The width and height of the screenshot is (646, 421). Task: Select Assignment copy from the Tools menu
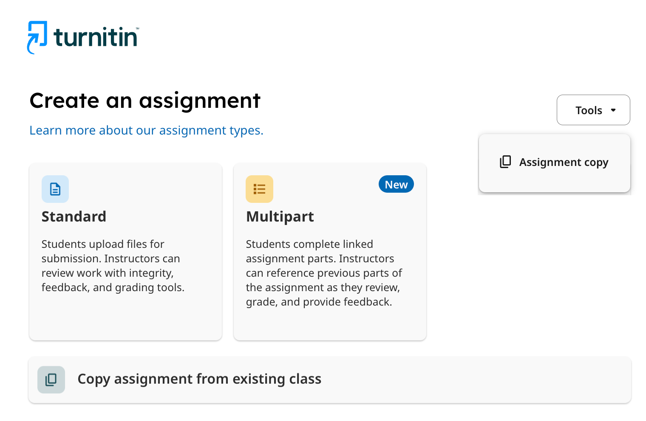(554, 163)
